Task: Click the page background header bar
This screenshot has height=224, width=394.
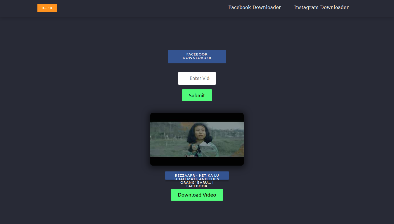Action: 132,8
